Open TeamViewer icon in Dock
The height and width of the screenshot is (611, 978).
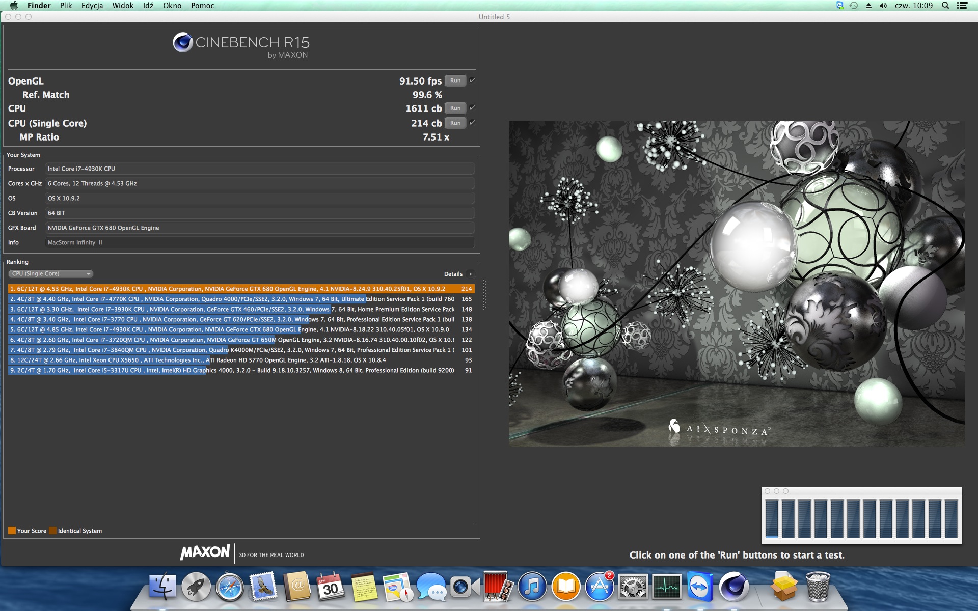point(700,587)
